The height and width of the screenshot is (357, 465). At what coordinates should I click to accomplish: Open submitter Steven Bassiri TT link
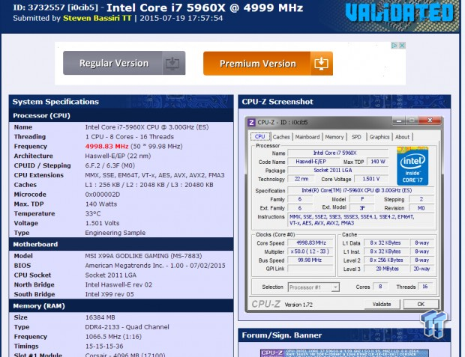97,19
